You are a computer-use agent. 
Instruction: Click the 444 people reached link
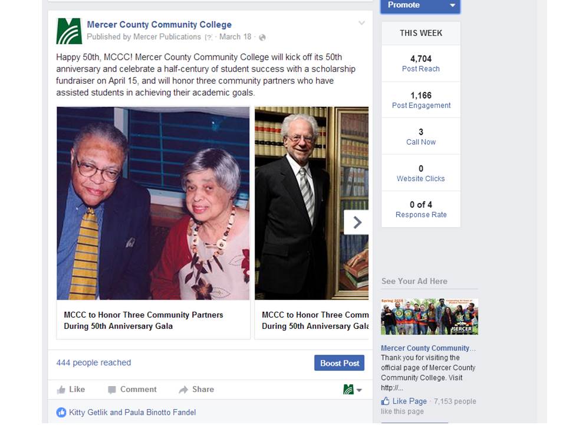94,362
